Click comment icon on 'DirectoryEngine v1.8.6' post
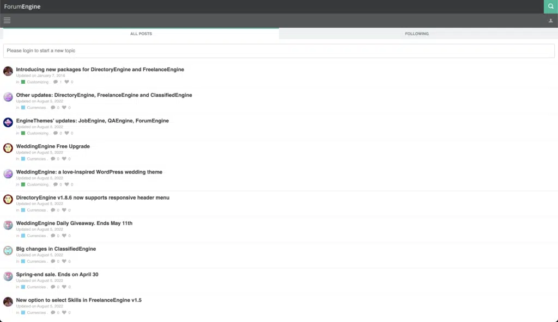Screen dimensions: 558x322 click(53, 210)
